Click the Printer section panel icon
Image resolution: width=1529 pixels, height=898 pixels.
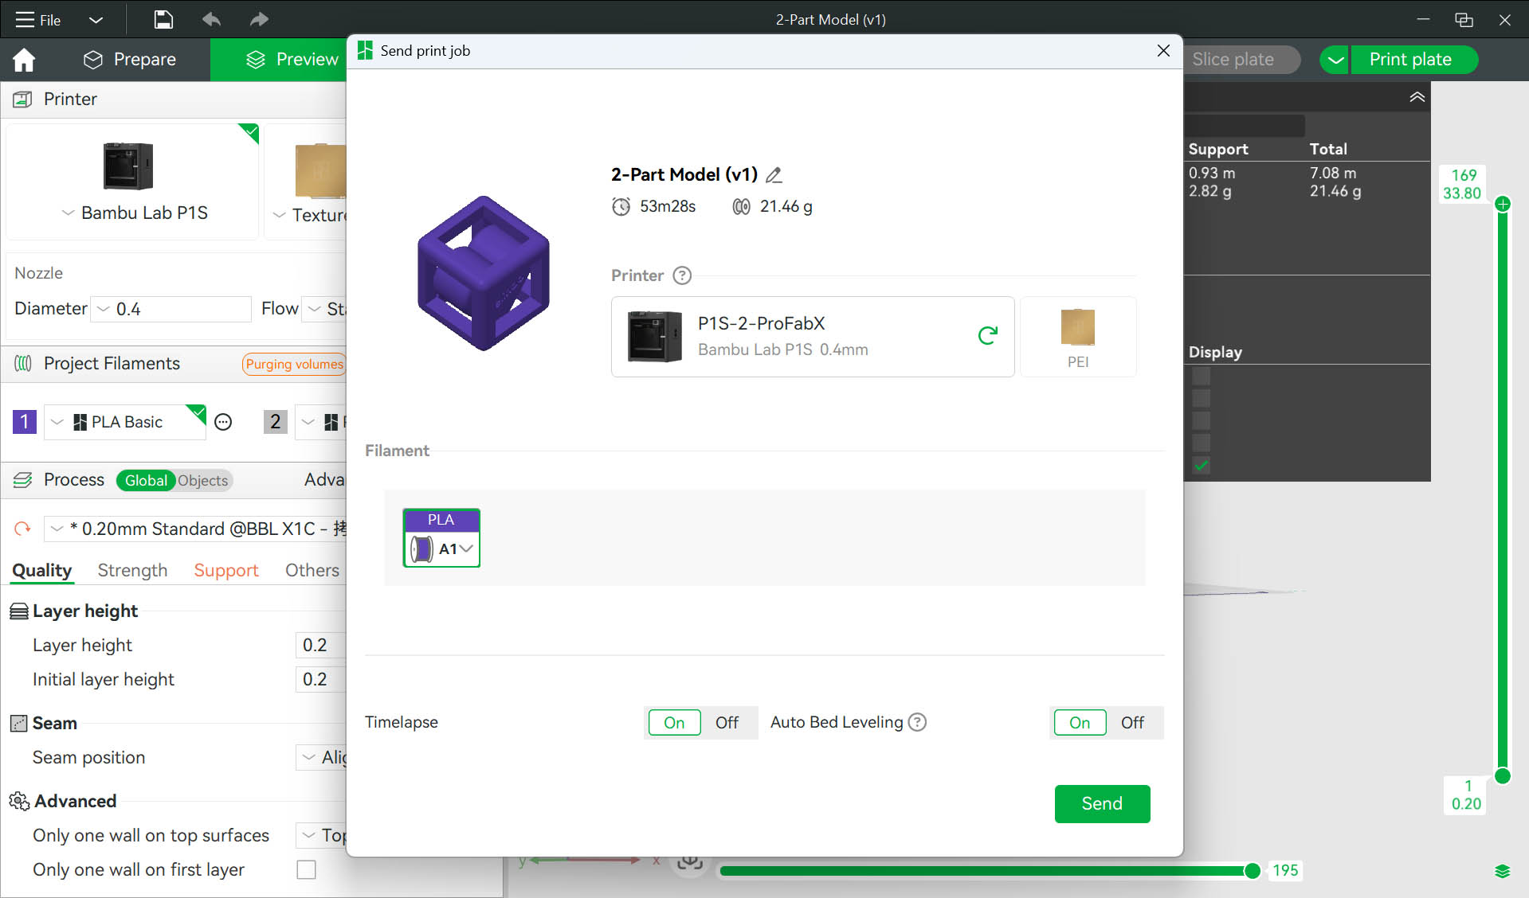(22, 100)
